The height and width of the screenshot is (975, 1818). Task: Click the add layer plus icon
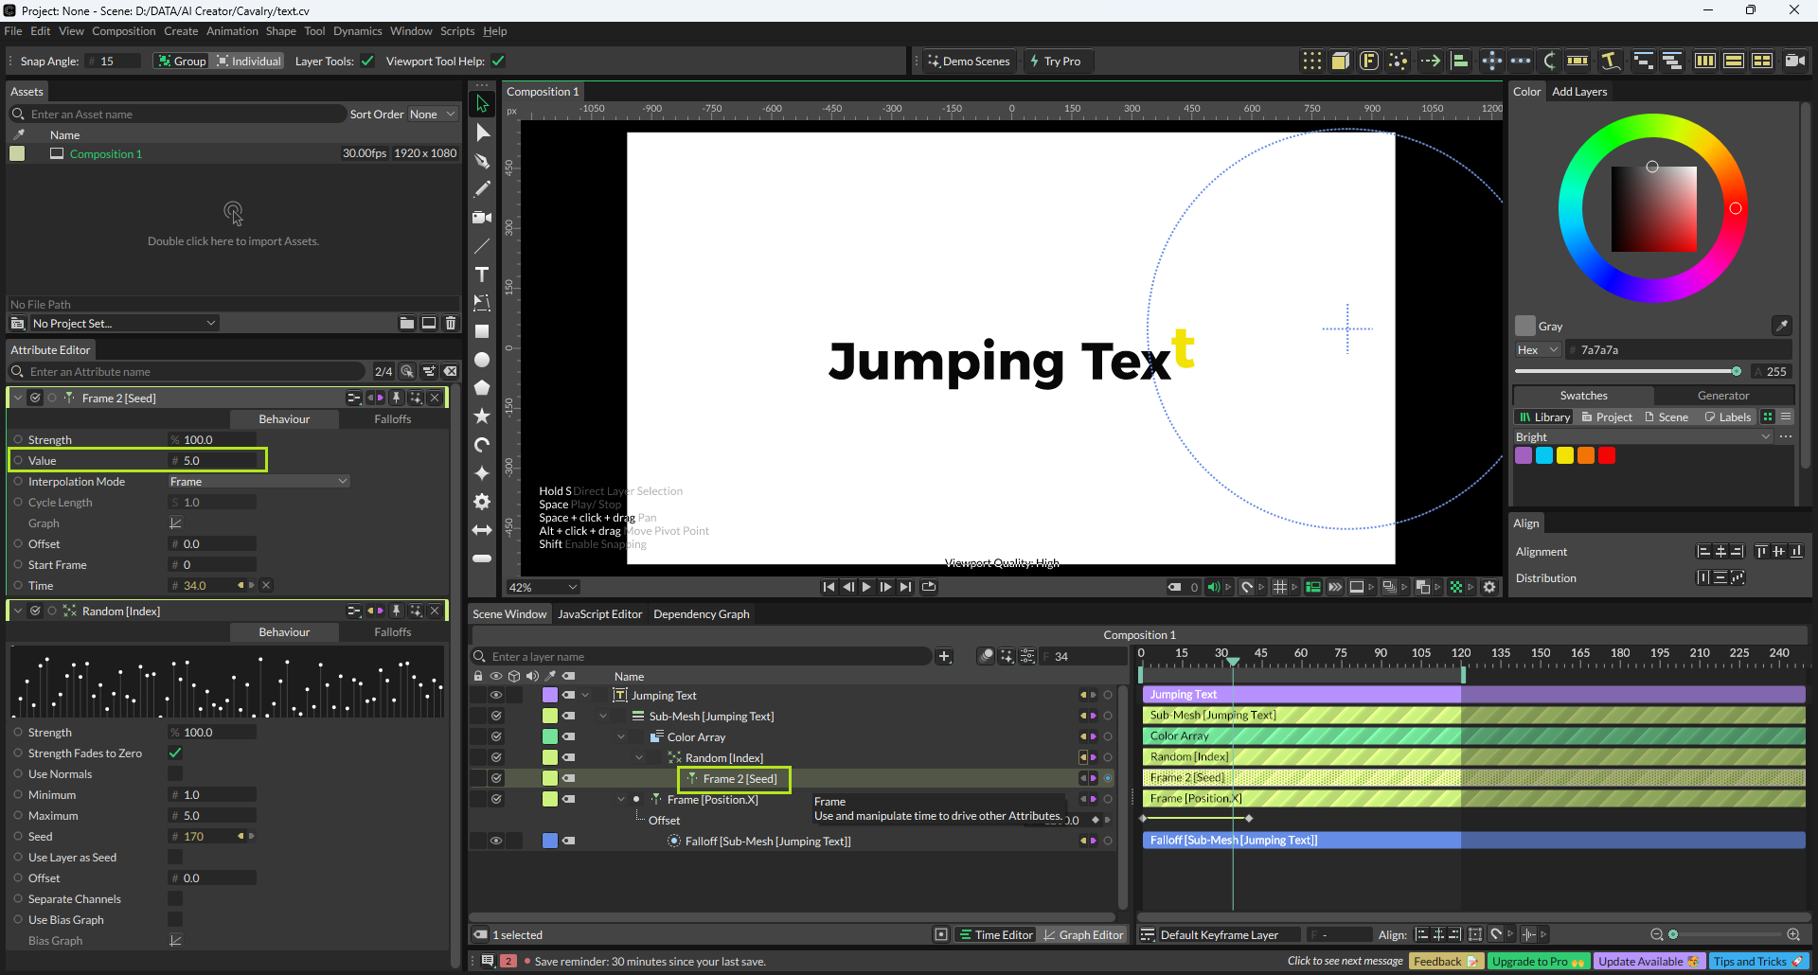click(944, 656)
